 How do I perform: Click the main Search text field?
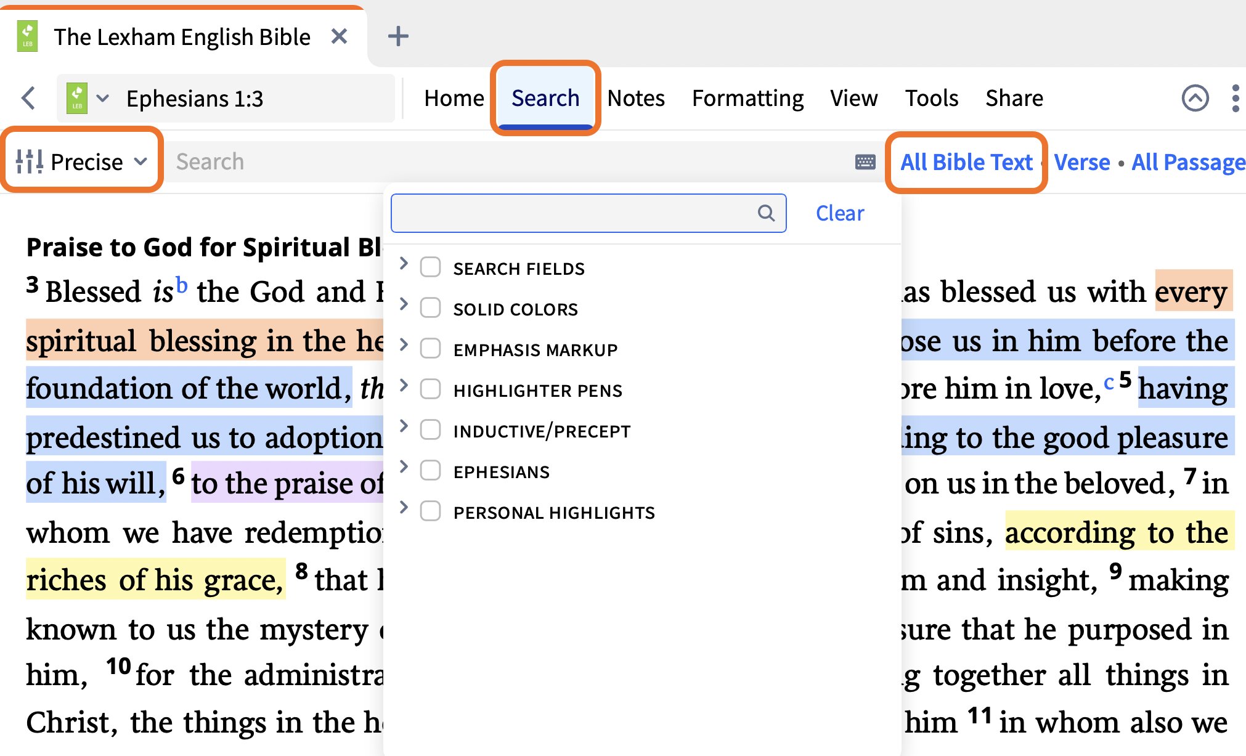505,161
